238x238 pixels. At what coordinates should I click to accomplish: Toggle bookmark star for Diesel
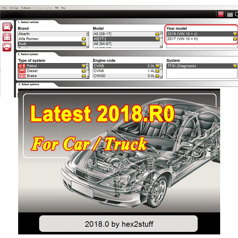pyautogui.click(x=84, y=71)
